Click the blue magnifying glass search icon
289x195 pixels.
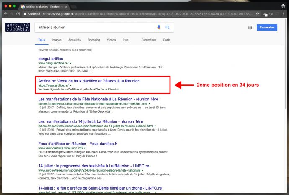[168, 28]
